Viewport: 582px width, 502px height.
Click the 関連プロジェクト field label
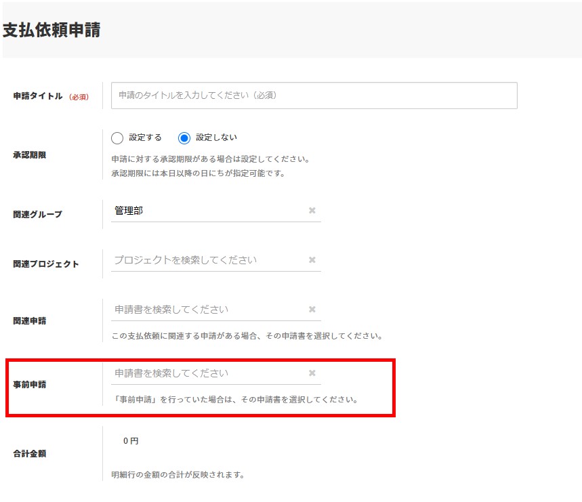click(x=46, y=264)
